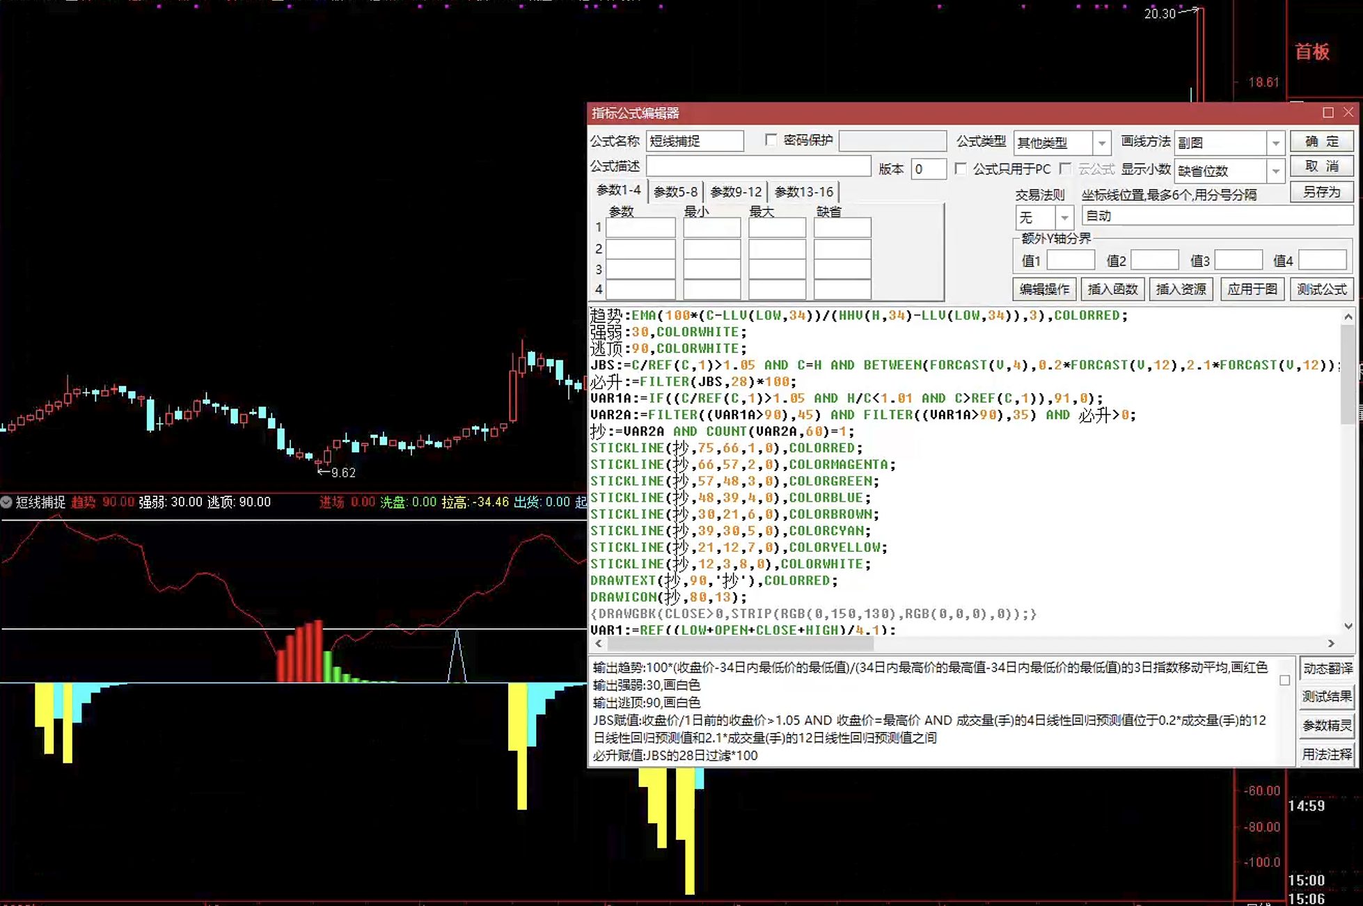Click the 拉高:-34.46 value in indicator header
This screenshot has height=906, width=1363.
[x=475, y=502]
